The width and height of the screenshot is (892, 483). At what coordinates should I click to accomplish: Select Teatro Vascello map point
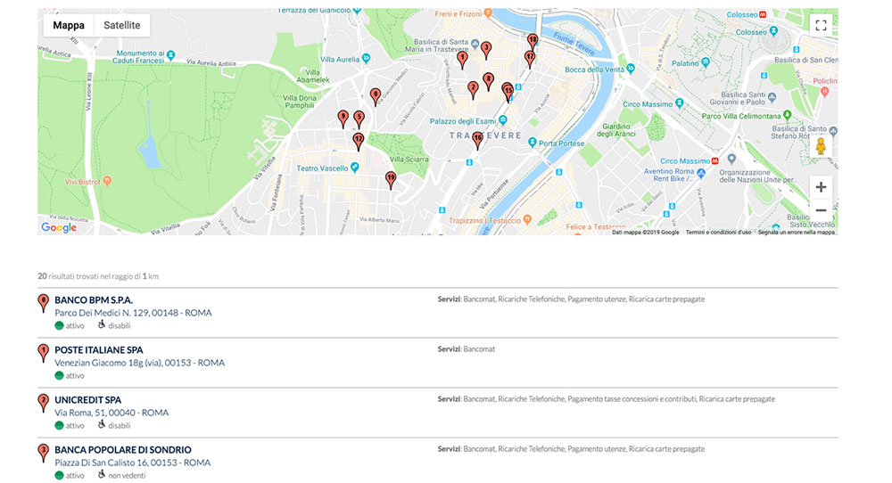pyautogui.click(x=354, y=167)
